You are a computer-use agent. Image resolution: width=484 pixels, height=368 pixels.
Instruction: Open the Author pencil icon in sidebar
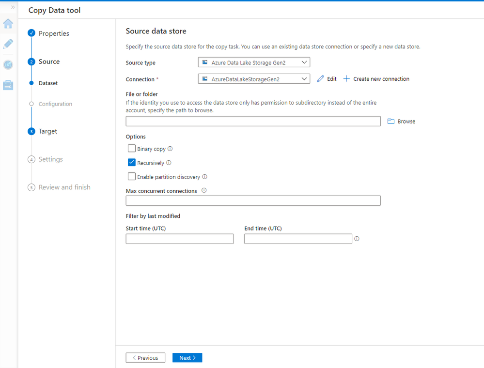pyautogui.click(x=8, y=45)
